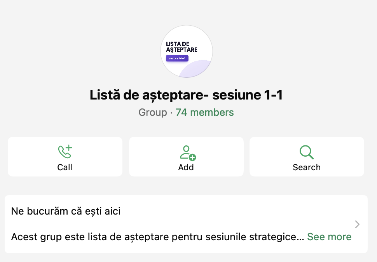Click the "Group" label under the title
Screen dimensions: 377x262
[x=153, y=112]
